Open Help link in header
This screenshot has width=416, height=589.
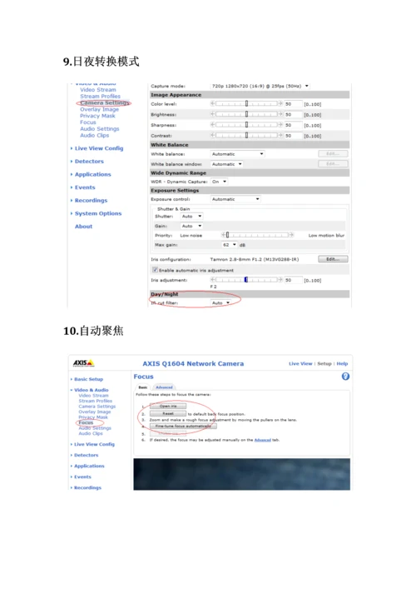tap(342, 363)
